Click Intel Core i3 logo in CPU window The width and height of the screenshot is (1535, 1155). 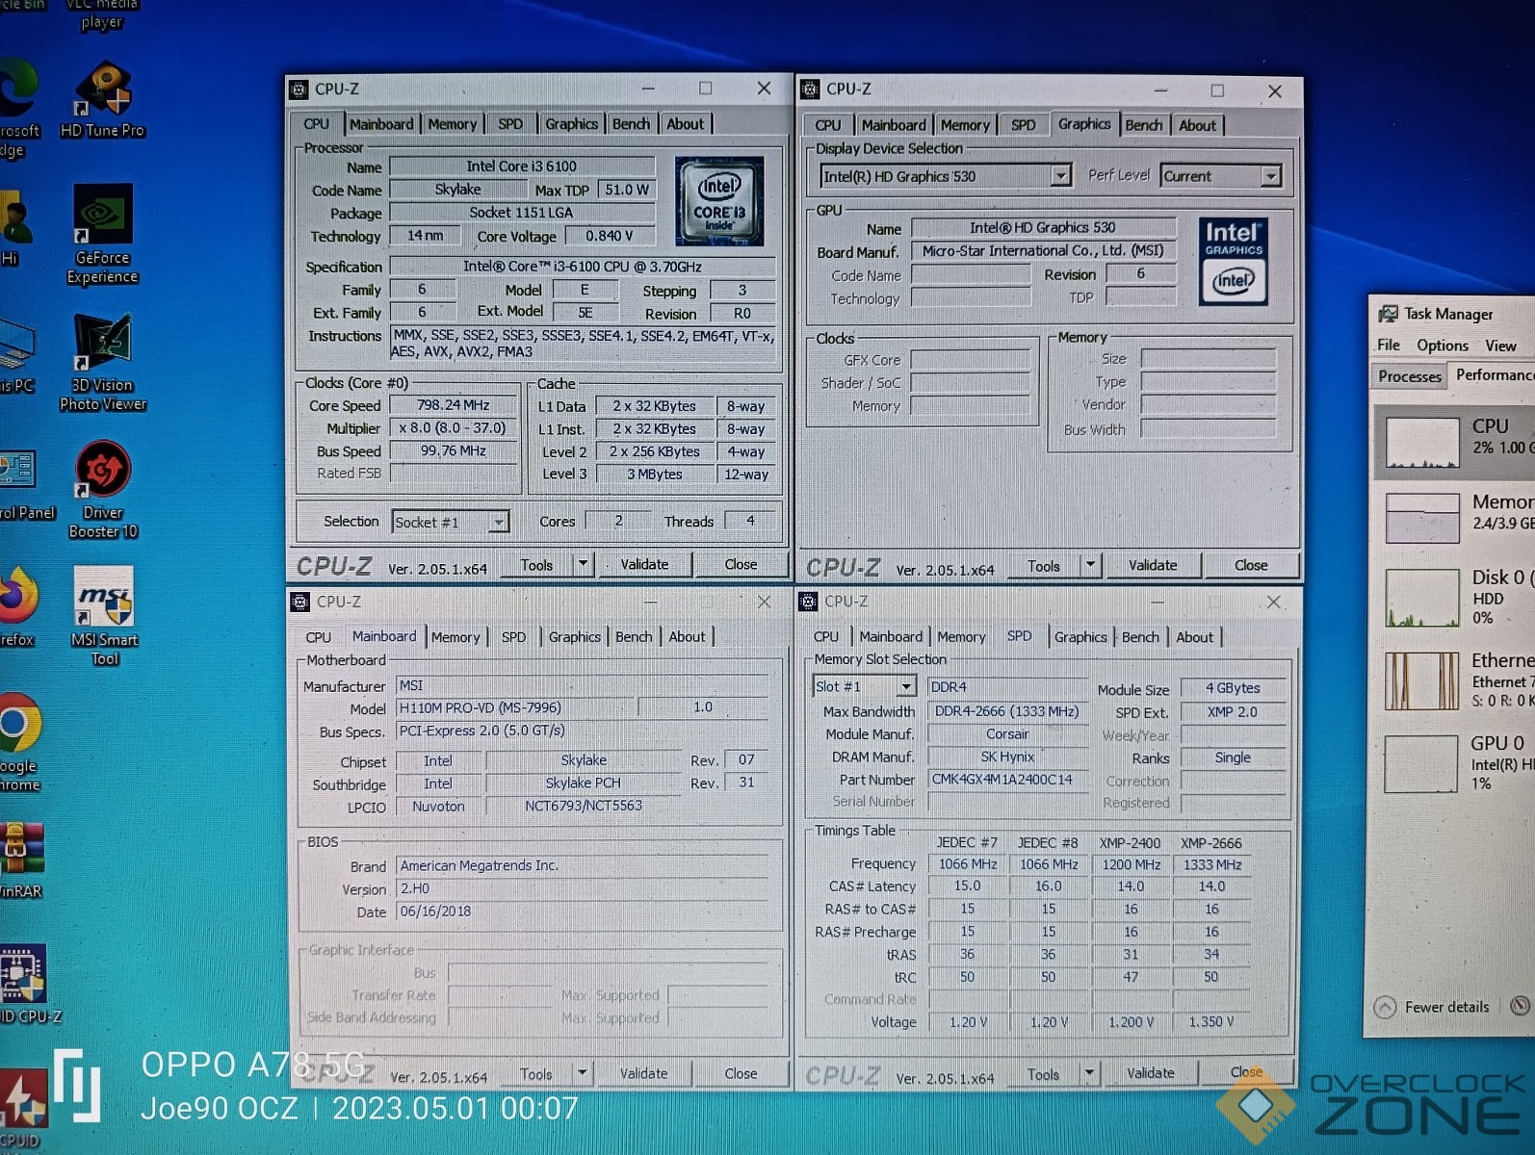(x=719, y=201)
